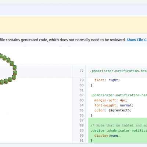This screenshot has width=147, height=147.
Task: Open the Show File Contents link
Action: click(137, 40)
